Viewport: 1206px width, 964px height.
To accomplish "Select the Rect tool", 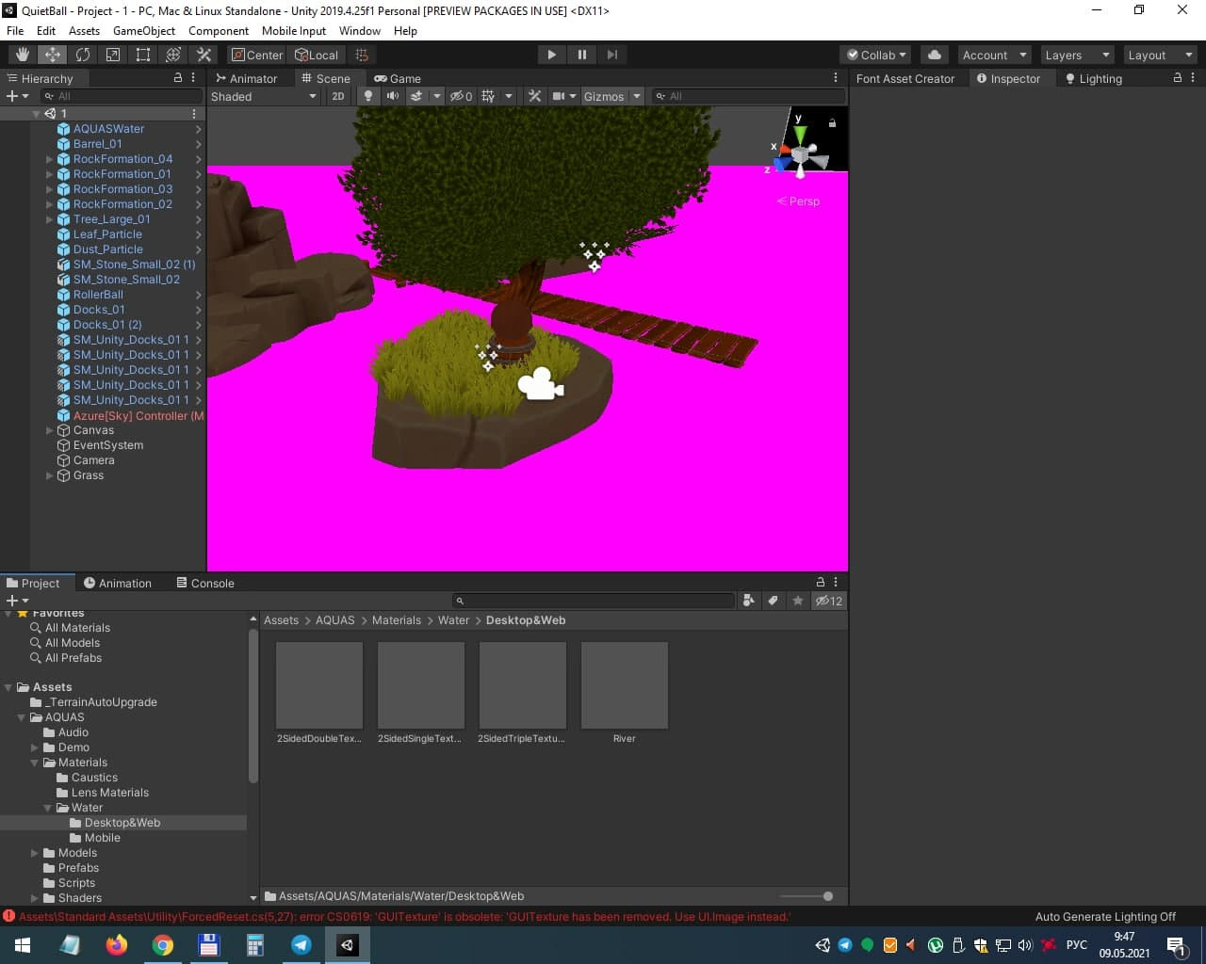I will click(143, 55).
